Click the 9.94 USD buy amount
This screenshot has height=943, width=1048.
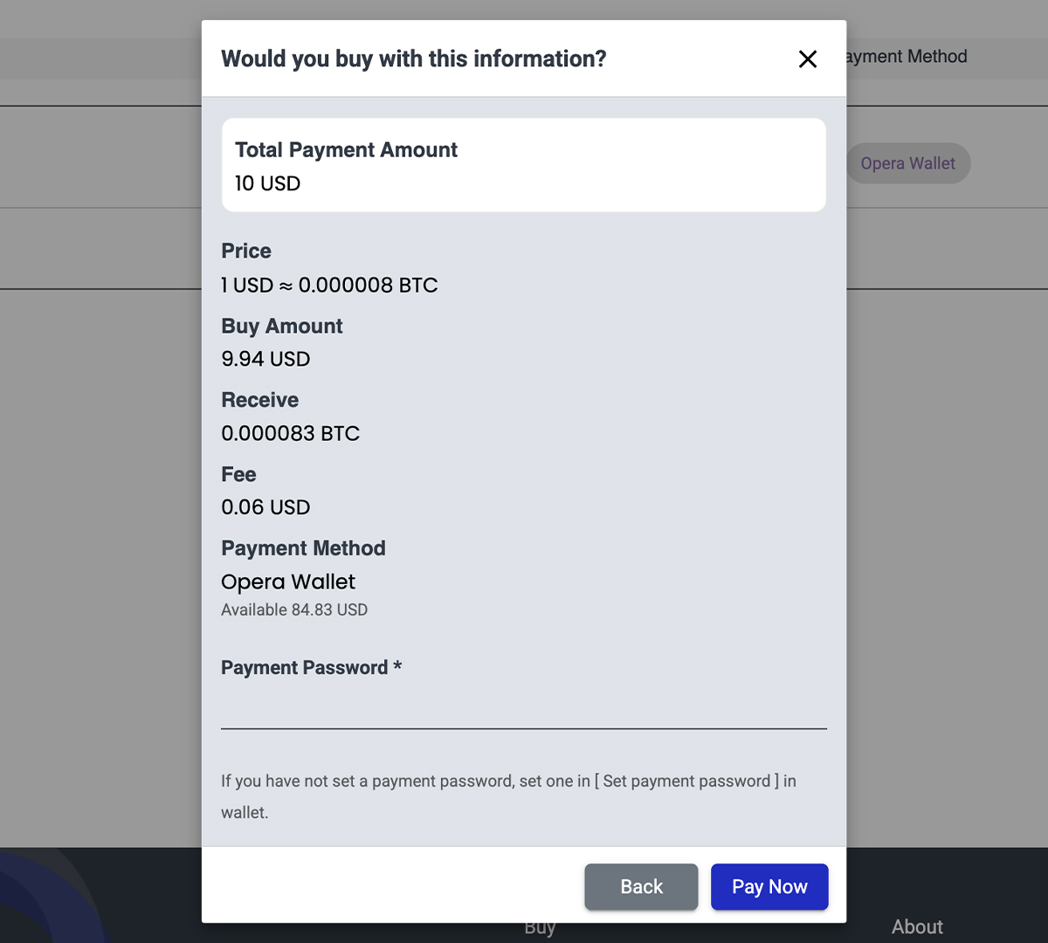click(265, 359)
